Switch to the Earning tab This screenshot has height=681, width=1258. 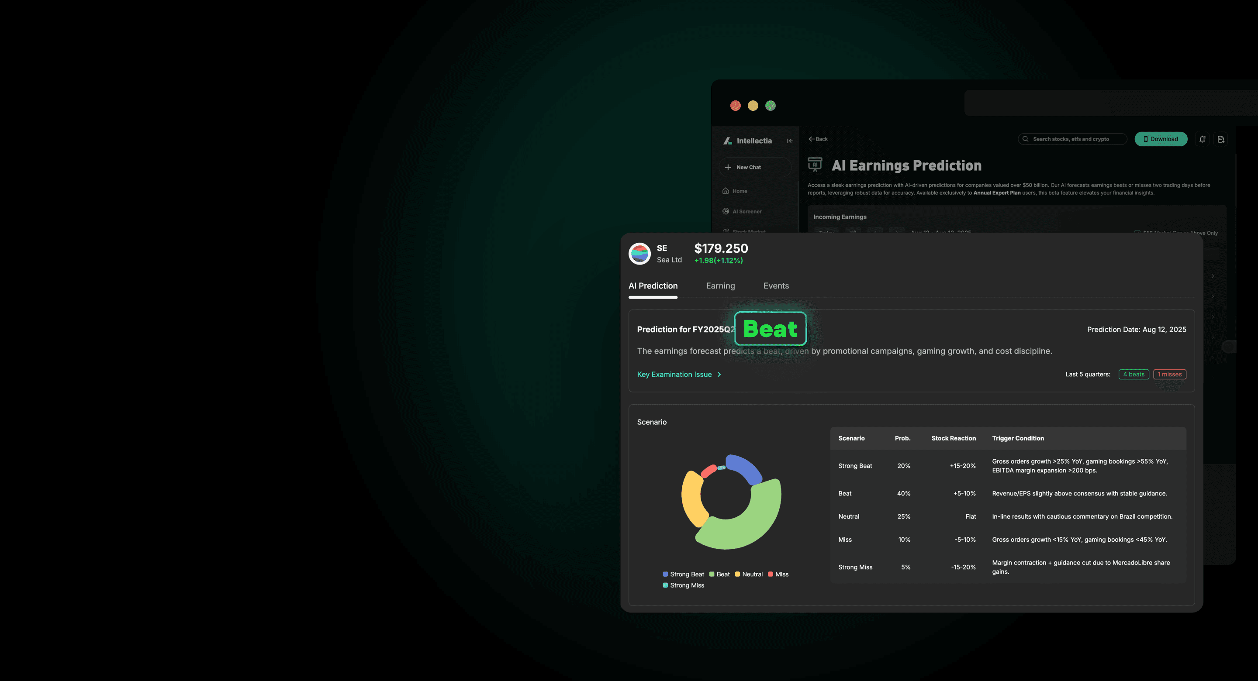720,285
